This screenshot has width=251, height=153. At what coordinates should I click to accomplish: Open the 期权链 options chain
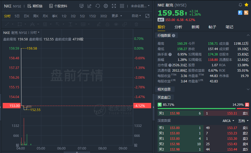tap(35, 6)
